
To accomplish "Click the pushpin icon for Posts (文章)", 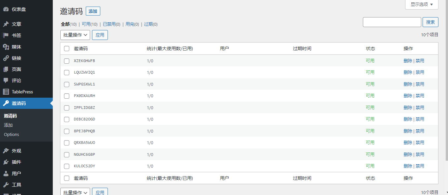I will coord(6,24).
